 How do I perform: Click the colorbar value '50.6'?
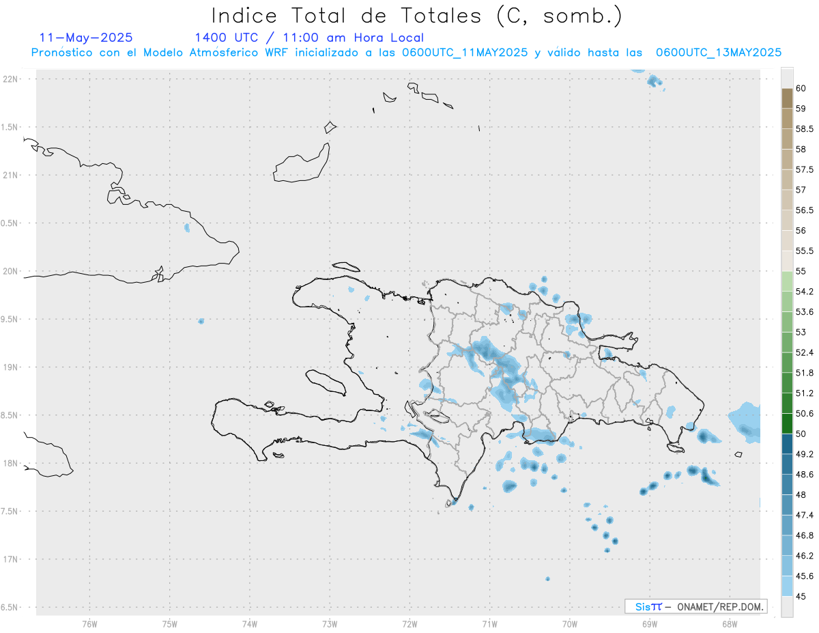click(x=805, y=413)
